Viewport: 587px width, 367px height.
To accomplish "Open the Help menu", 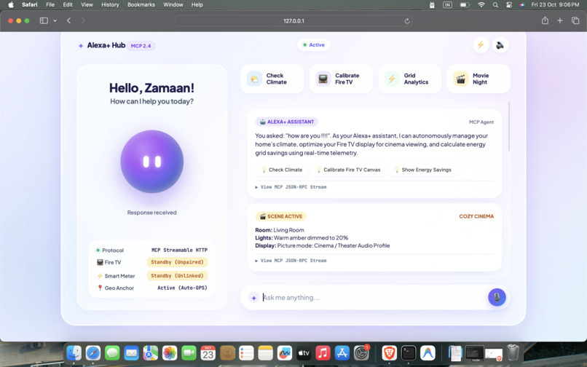I will click(197, 4).
